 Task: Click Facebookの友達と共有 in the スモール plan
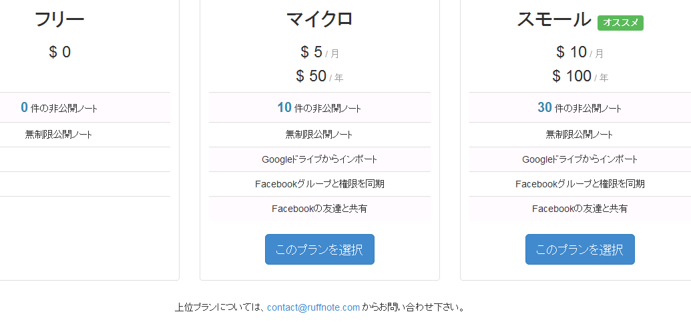click(x=580, y=209)
